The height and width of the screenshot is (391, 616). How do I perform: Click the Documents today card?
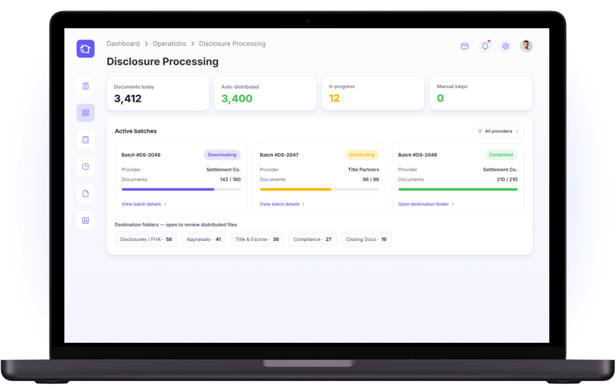(x=158, y=94)
